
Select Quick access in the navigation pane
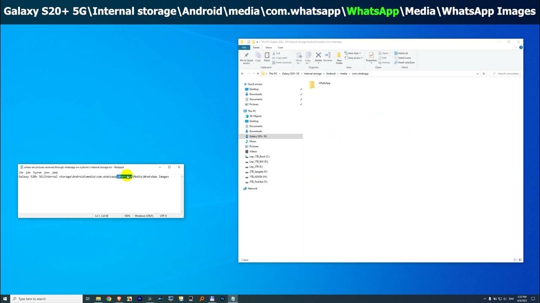click(253, 84)
